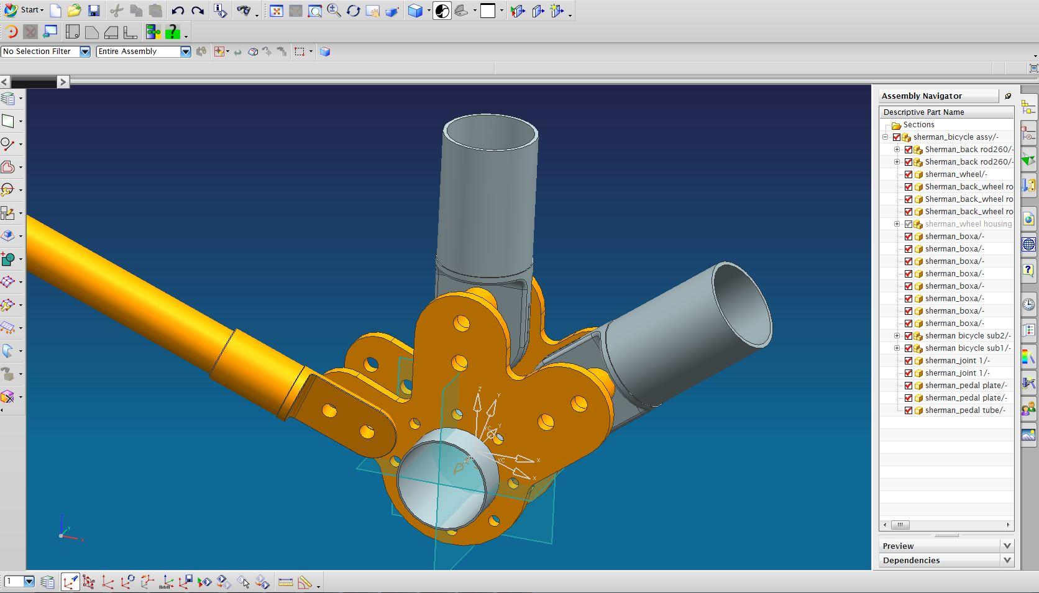The height and width of the screenshot is (593, 1039).
Task: Activate the Zoom area rectangle tool
Action: pos(315,11)
